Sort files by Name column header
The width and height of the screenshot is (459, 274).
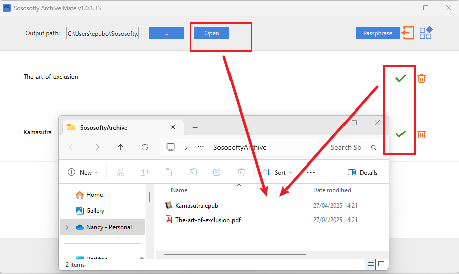click(x=179, y=190)
